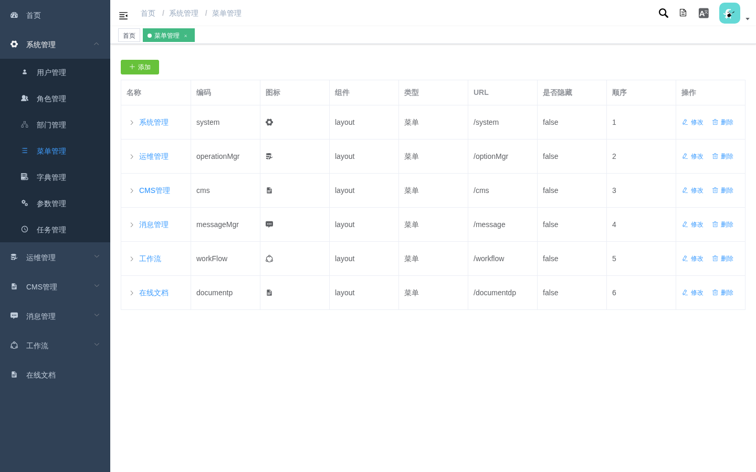Viewport: 756px width, 472px height.
Task: Click the chat icon in messageMgr row
Action: click(269, 224)
